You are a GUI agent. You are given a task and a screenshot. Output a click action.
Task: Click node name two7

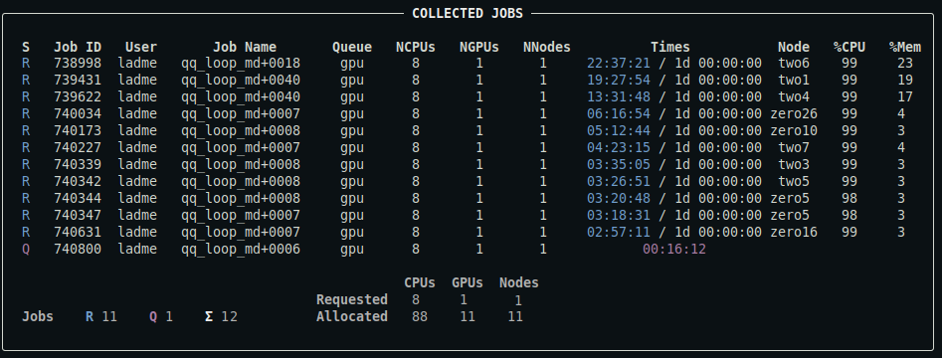(794, 147)
